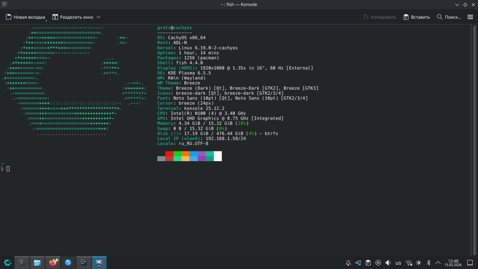Click the media pause tray icon
The height and width of the screenshot is (269, 478).
coord(378,262)
